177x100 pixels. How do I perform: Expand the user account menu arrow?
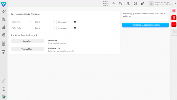point(175,4)
